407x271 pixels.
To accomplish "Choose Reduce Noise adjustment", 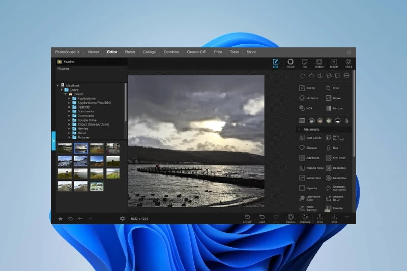I will 311,168.
